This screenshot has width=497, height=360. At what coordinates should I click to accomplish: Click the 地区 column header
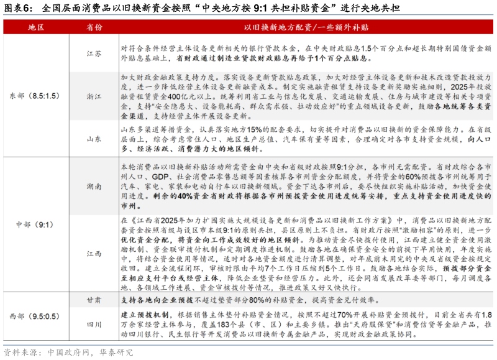[x=35, y=27]
